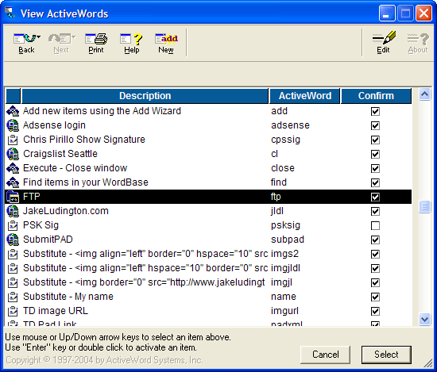
Task: Sort by the Description column header
Action: point(145,96)
